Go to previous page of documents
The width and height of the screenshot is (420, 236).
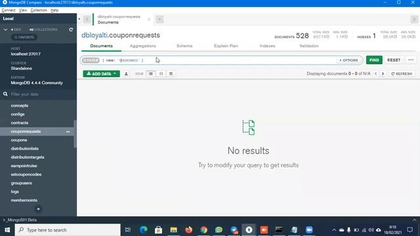(376, 74)
